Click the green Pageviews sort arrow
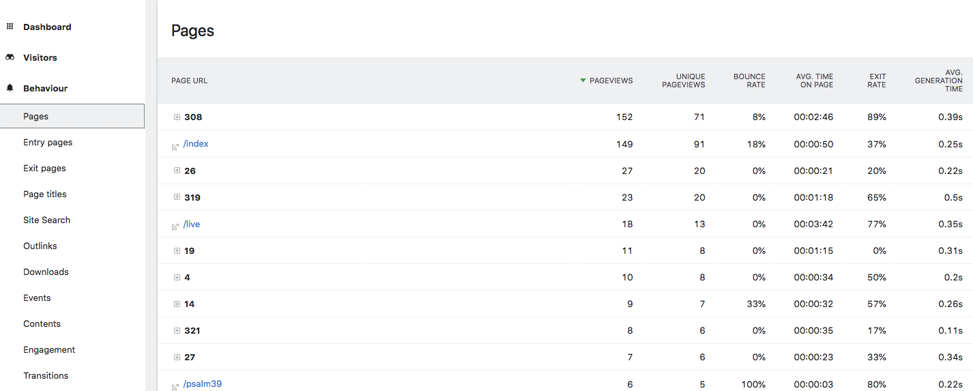 point(583,81)
